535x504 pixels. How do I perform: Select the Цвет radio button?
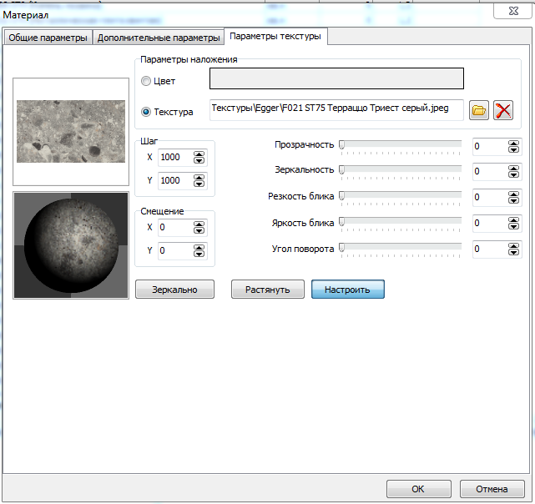(146, 81)
